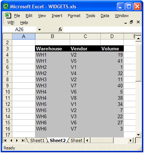Show previous sheet tab arrow
Image resolution: width=144 pixels, height=153 pixels.
[x=11, y=141]
